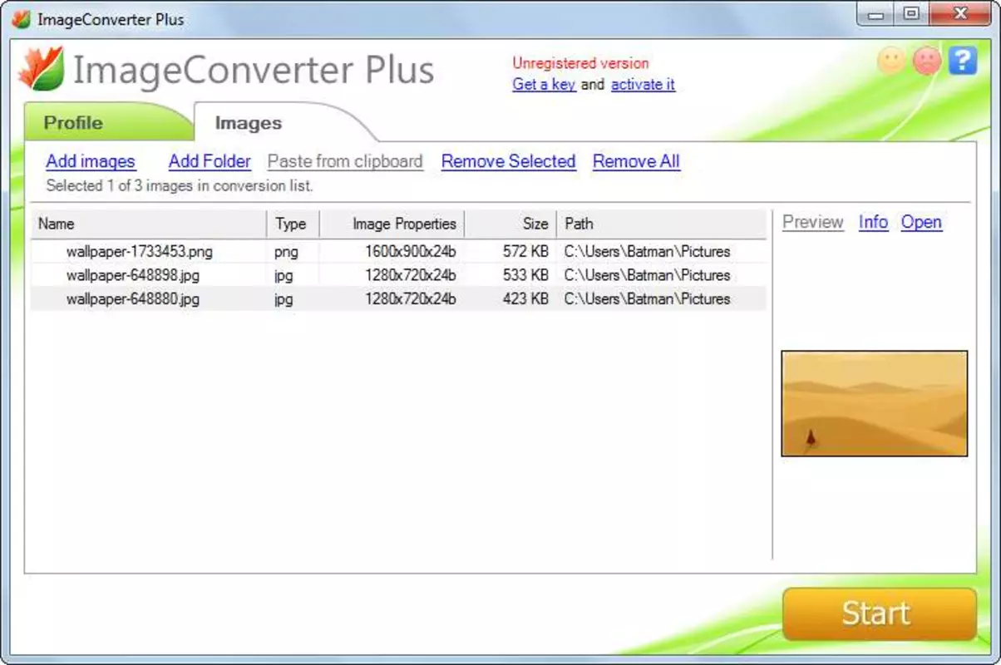Click the 1600x900x24b properties cell

[410, 251]
